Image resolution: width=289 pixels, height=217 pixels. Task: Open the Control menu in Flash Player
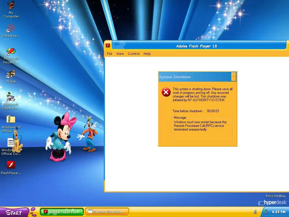[134, 54]
